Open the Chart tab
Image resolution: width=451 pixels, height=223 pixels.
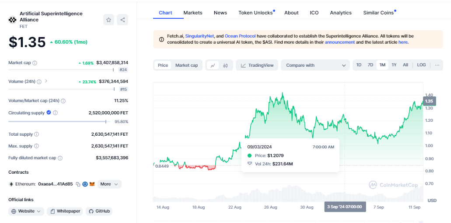click(x=166, y=13)
